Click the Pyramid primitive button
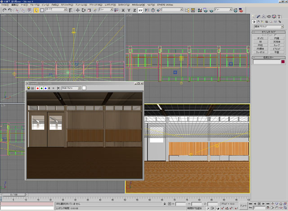This screenshot has width=288, height=211. click(277, 49)
